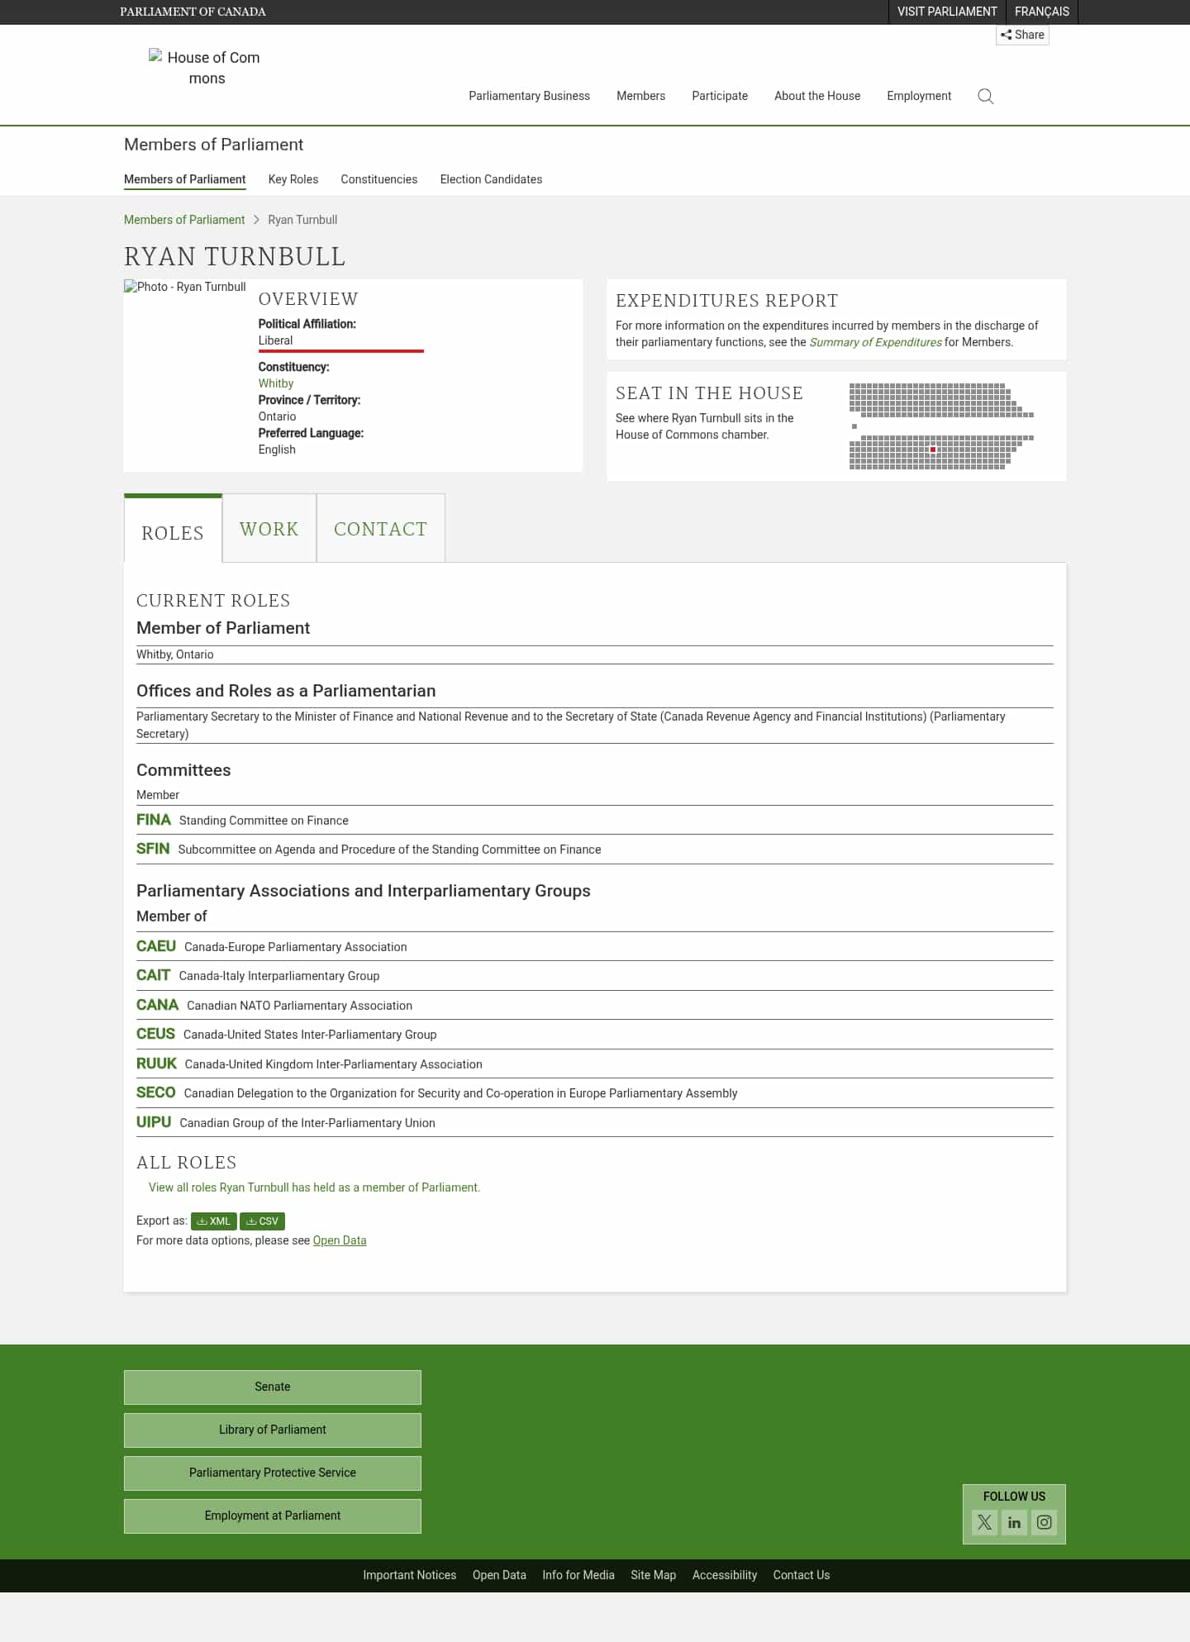Click the Employment at Parliament button
1190x1642 pixels.
(273, 1516)
